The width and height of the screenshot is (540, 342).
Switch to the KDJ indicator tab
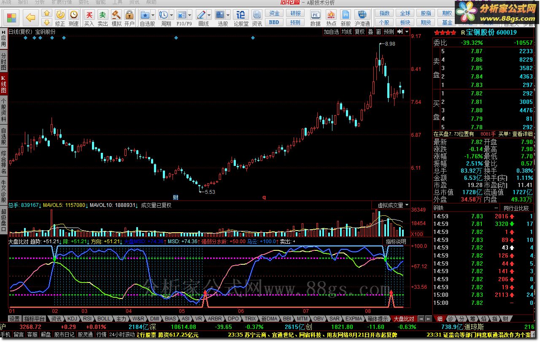[x=73, y=319]
